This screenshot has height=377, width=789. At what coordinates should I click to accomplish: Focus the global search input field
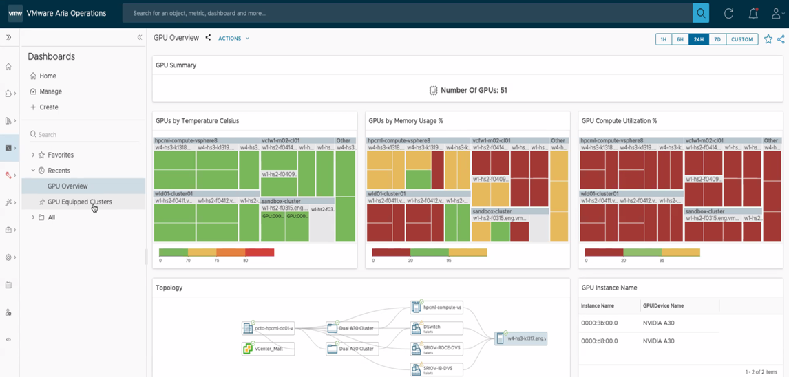click(406, 13)
